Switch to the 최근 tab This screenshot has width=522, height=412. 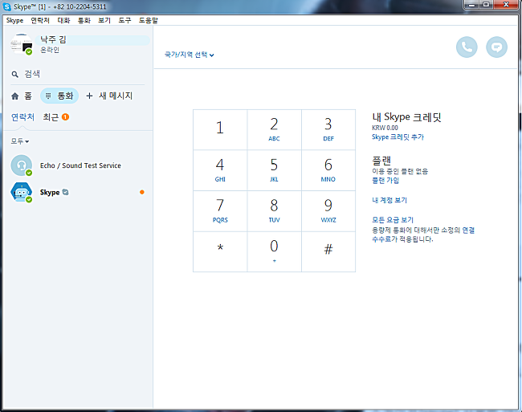click(51, 117)
